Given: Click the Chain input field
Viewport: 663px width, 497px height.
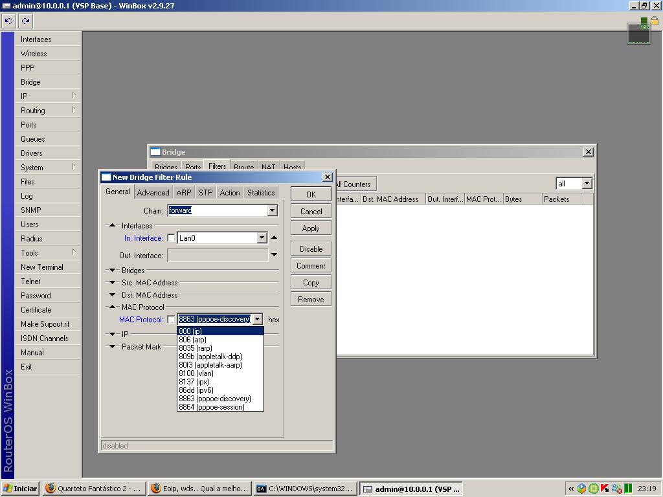Looking at the screenshot, I should click(x=218, y=210).
